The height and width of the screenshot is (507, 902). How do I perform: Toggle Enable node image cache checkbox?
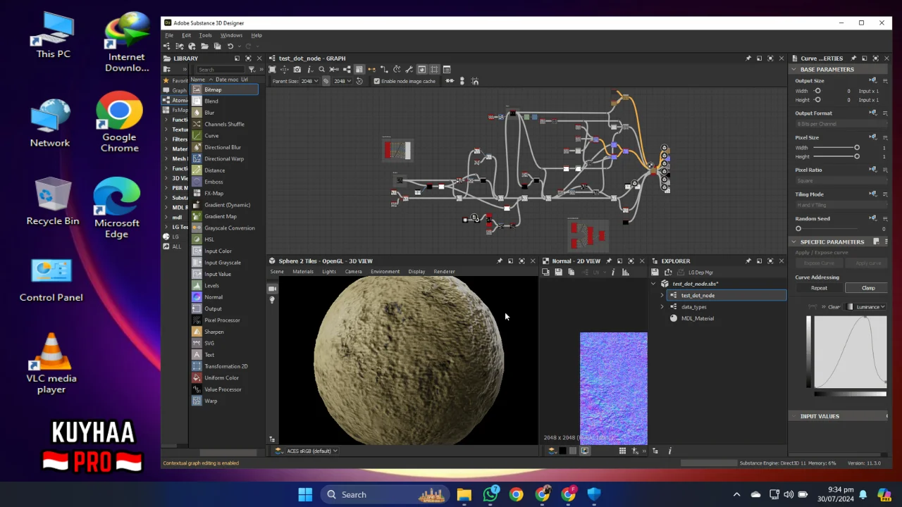(376, 81)
